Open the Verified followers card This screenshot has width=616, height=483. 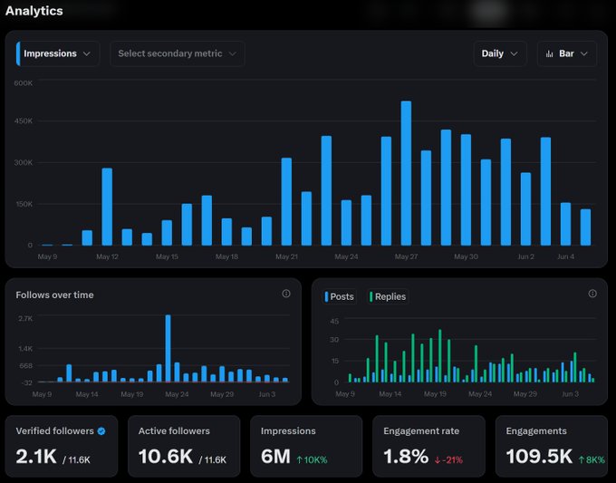click(x=62, y=446)
